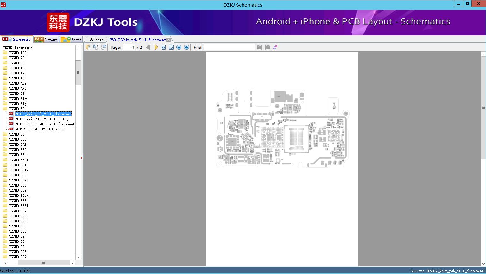Click the page number input field
This screenshot has height=274, width=486.
click(x=129, y=47)
